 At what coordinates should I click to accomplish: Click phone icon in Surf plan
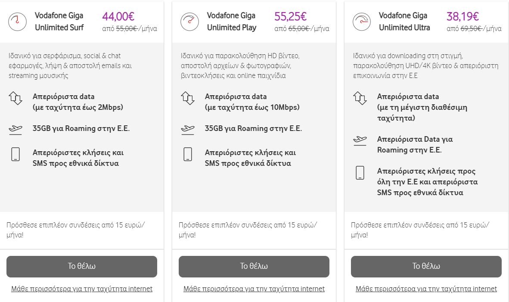tap(16, 154)
